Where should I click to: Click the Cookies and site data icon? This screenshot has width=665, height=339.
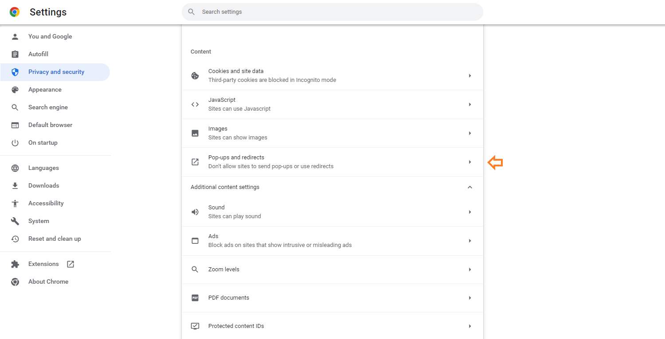coord(195,76)
